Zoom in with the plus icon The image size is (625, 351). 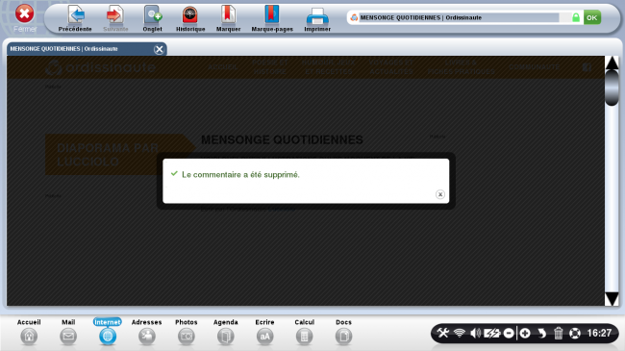(525, 333)
